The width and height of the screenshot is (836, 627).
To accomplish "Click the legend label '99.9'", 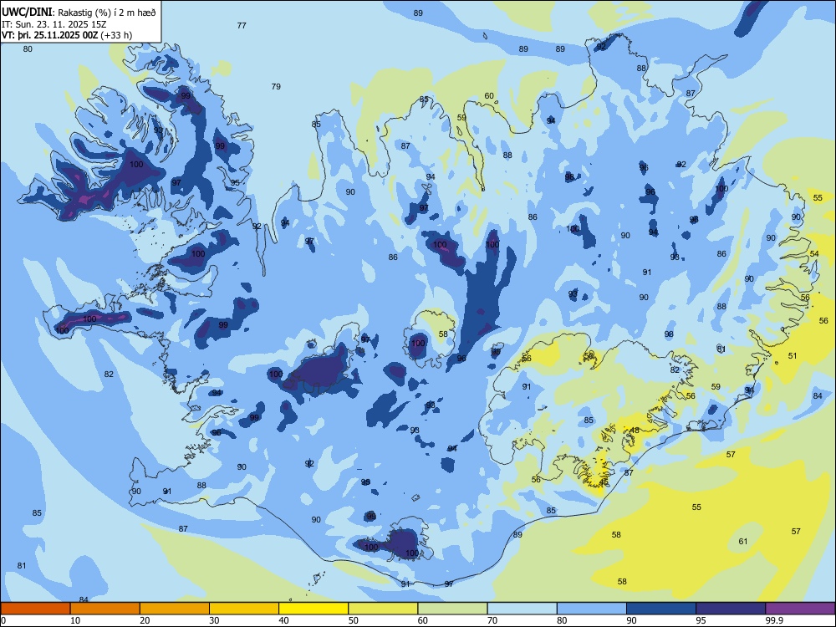I will tap(774, 620).
